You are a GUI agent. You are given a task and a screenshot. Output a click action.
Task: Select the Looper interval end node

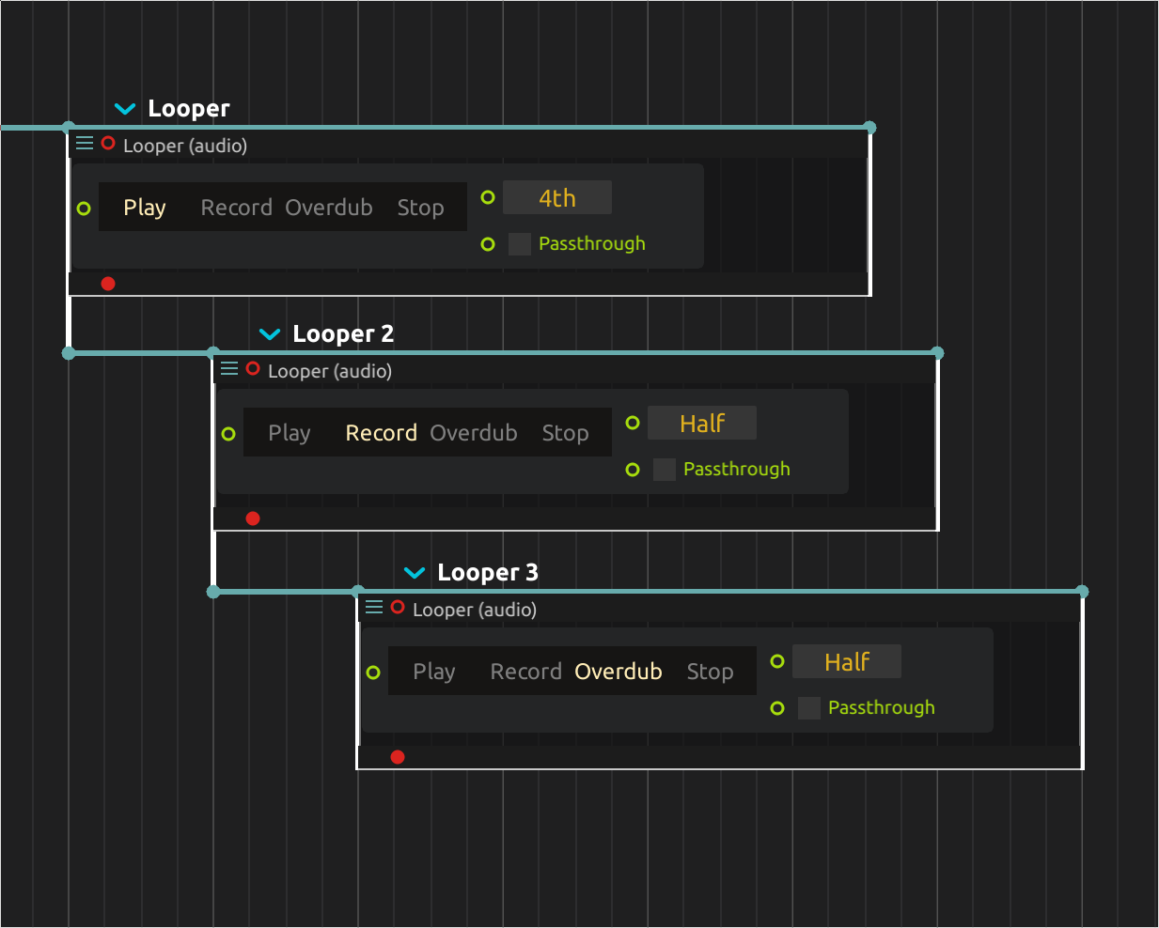point(870,127)
